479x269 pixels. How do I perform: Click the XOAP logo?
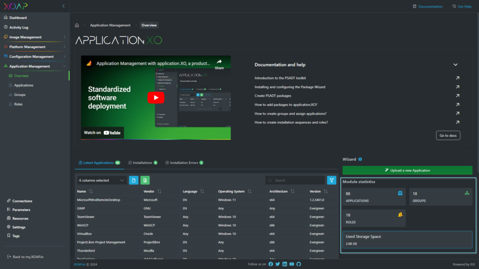[x=15, y=6]
